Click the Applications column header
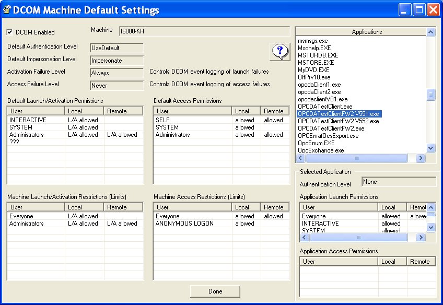Viewport: 443px width, 305px height. pos(361,32)
